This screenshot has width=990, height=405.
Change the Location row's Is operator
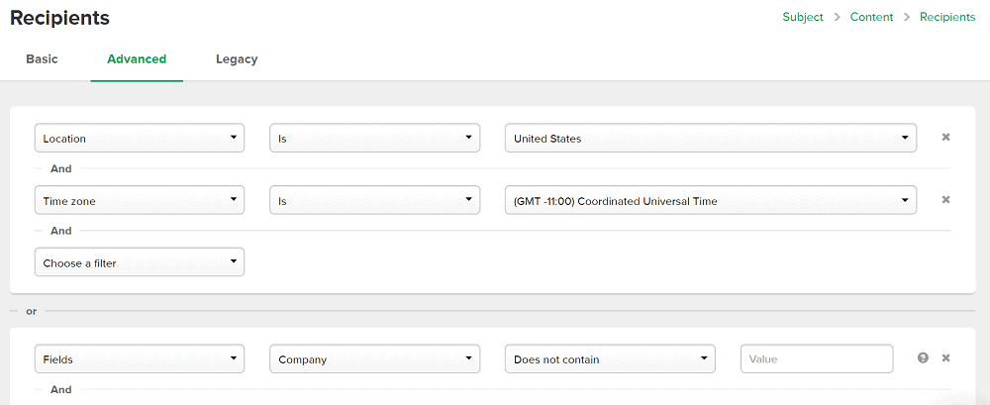pyautogui.click(x=375, y=138)
